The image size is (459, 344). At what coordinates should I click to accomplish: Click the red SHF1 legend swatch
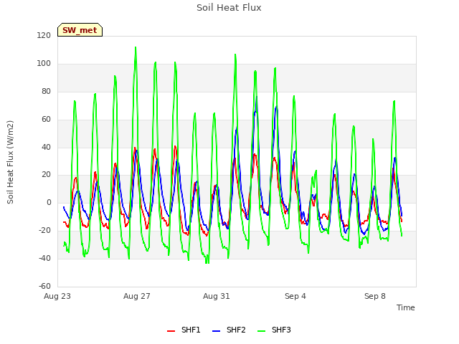click(x=171, y=331)
